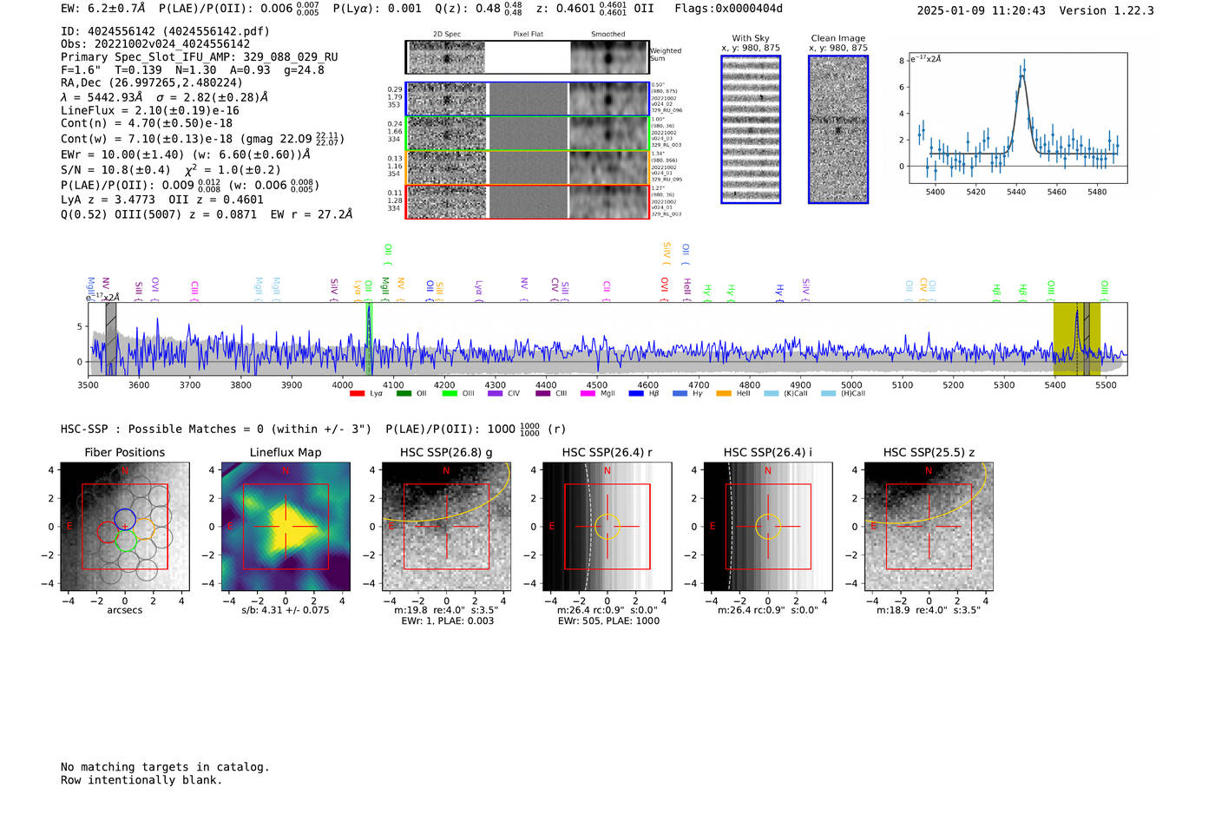Click "No matching targets in catalog." message

click(165, 767)
